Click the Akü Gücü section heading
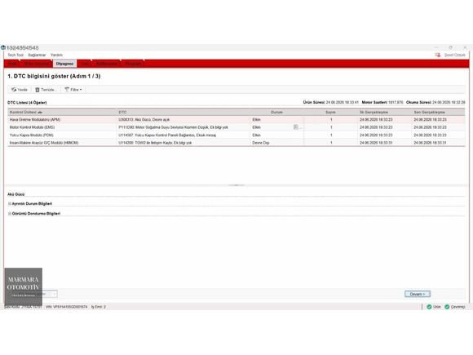Viewport: 473px width, 355px height. tap(16, 194)
